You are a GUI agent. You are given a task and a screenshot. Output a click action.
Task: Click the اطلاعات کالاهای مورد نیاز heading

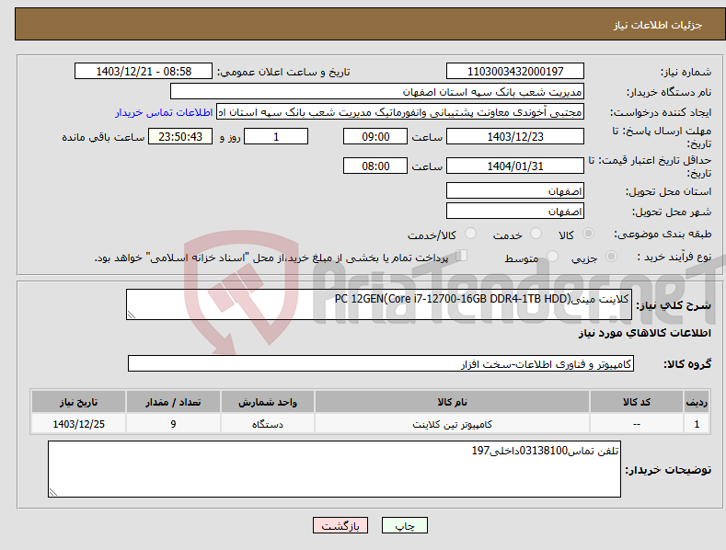[x=644, y=333]
